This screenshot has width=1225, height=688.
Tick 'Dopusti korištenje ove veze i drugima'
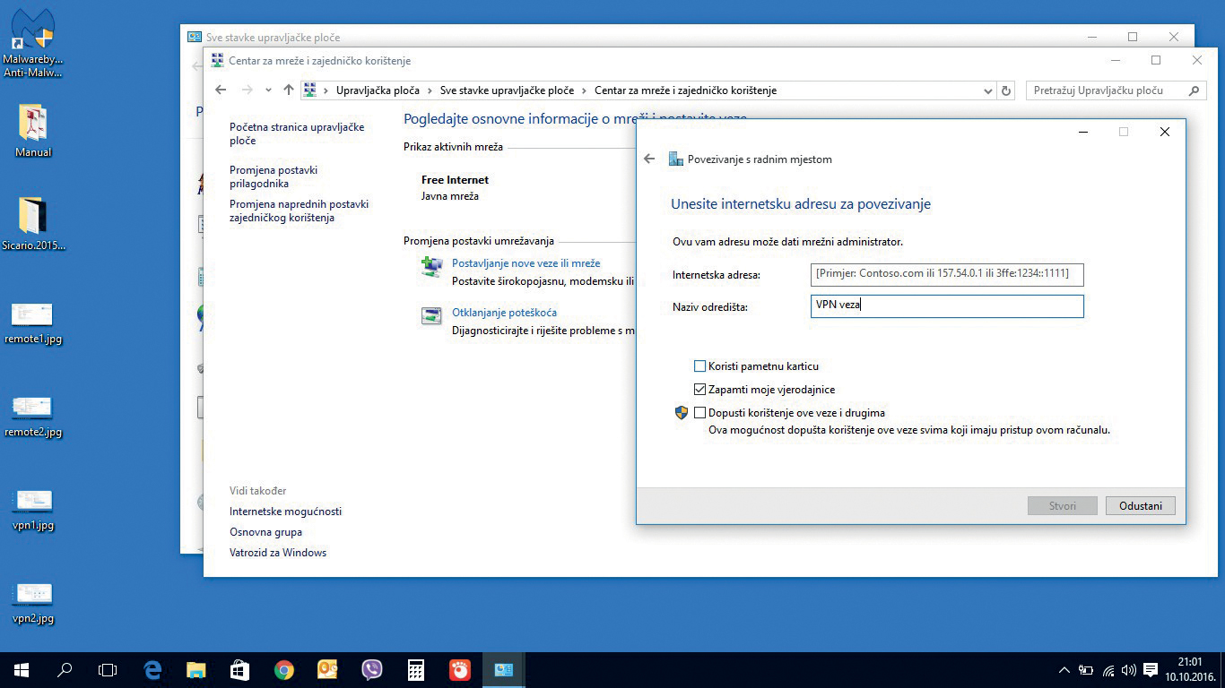[700, 413]
